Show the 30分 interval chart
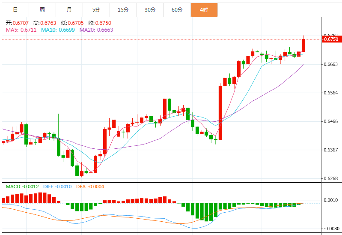342x235 pixels. pyautogui.click(x=150, y=10)
